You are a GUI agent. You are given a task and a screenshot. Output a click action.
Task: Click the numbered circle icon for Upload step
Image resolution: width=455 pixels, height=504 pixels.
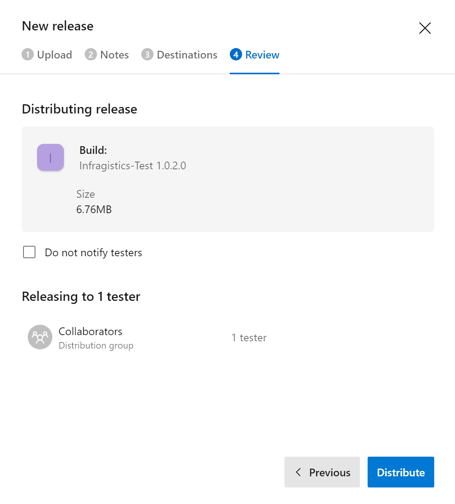tap(27, 55)
